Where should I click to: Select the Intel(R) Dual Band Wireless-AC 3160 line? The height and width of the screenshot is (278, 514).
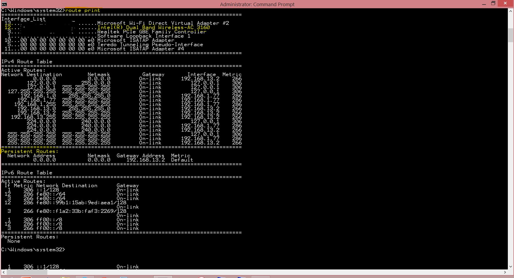pos(154,28)
